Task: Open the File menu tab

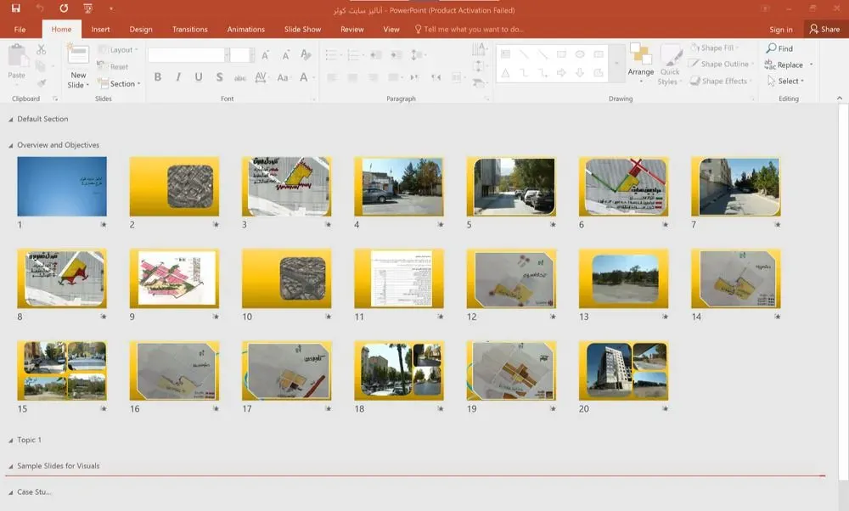Action: 20,29
